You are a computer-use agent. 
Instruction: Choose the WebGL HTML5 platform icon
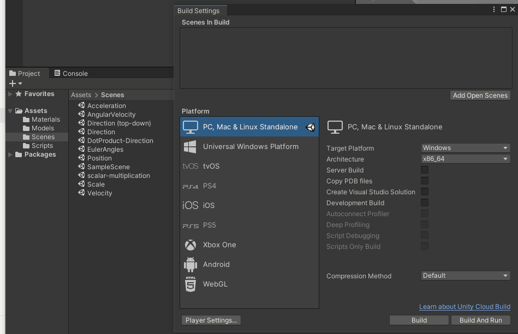click(190, 284)
